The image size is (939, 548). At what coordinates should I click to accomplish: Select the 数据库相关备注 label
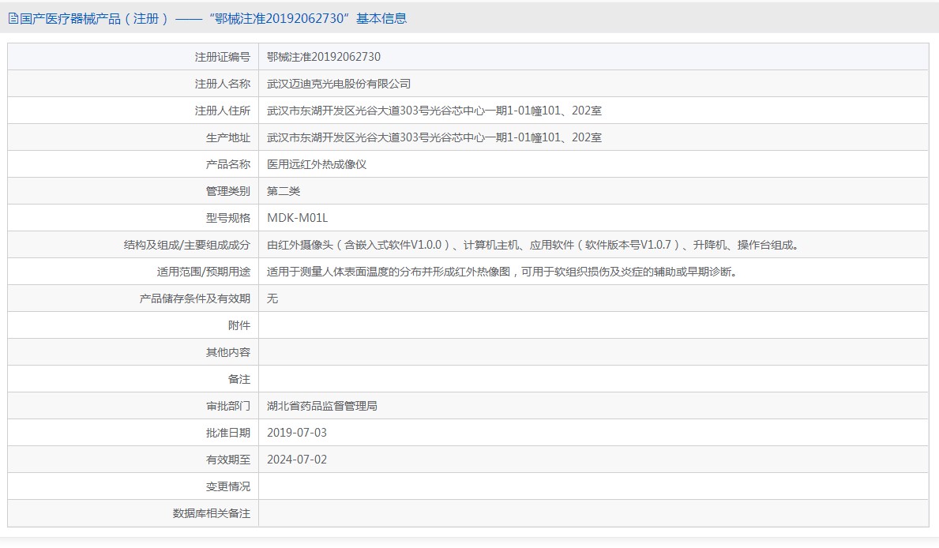(212, 513)
